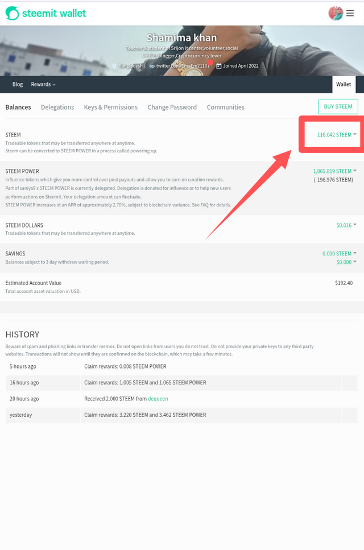
Task: Select the Balances tab
Action: point(18,107)
